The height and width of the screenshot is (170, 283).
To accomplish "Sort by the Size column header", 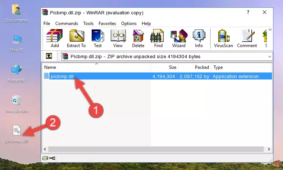I will 165,67.
